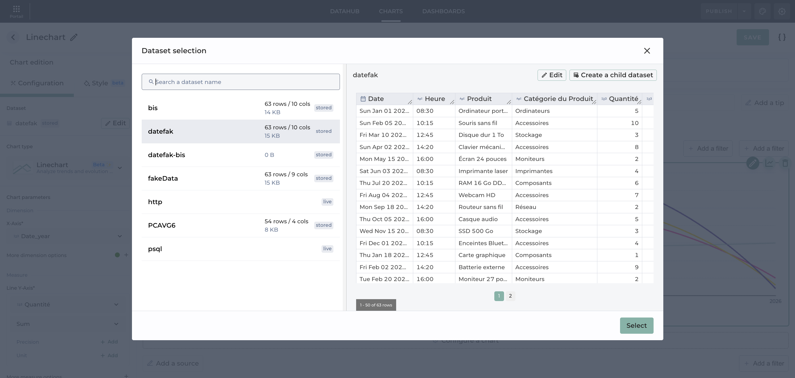This screenshot has width=795, height=378.
Task: Click the '1 - 50 of 63 rows' indicator
Action: [376, 305]
